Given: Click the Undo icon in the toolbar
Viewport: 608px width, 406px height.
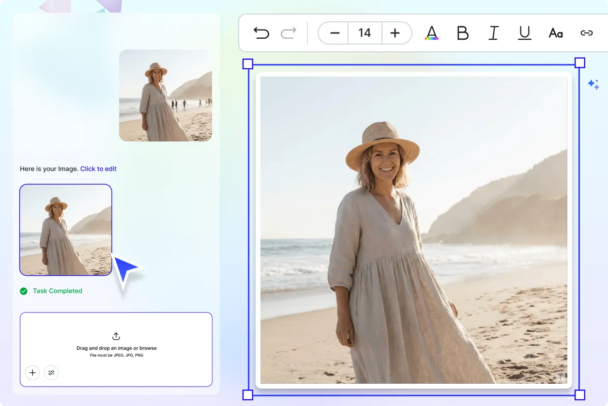Looking at the screenshot, I should point(261,32).
